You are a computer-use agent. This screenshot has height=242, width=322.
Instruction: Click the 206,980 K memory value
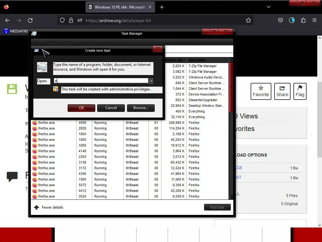(x=177, y=123)
